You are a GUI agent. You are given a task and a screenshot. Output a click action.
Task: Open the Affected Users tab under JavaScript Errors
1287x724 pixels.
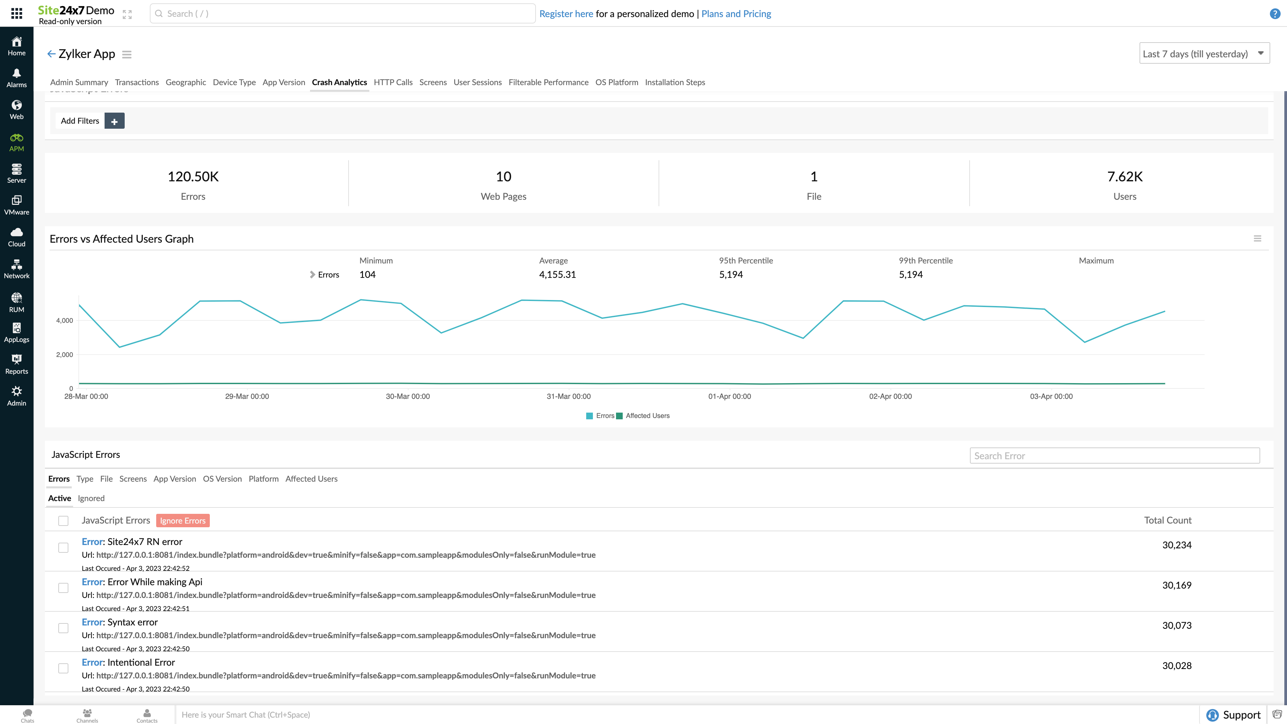coord(311,479)
